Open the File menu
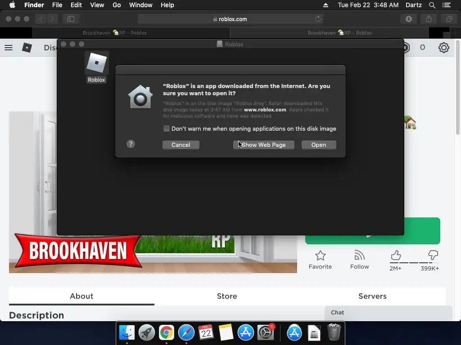The height and width of the screenshot is (345, 461). tap(57, 5)
